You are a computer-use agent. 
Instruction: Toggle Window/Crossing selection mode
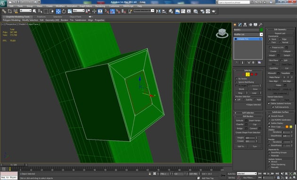pyautogui.click(x=51, y=11)
